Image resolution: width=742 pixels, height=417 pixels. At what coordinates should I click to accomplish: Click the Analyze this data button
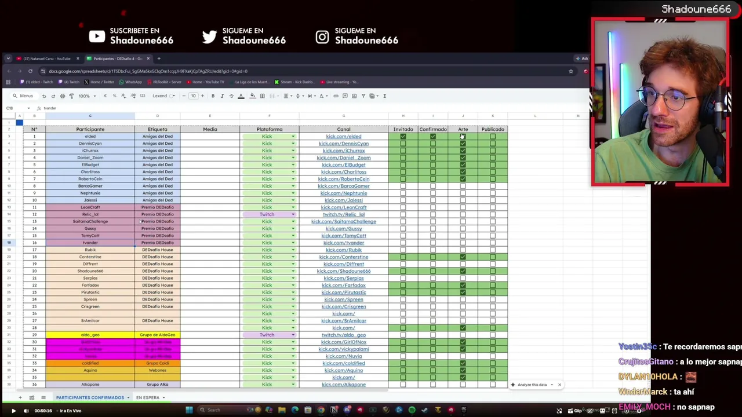coord(532,385)
